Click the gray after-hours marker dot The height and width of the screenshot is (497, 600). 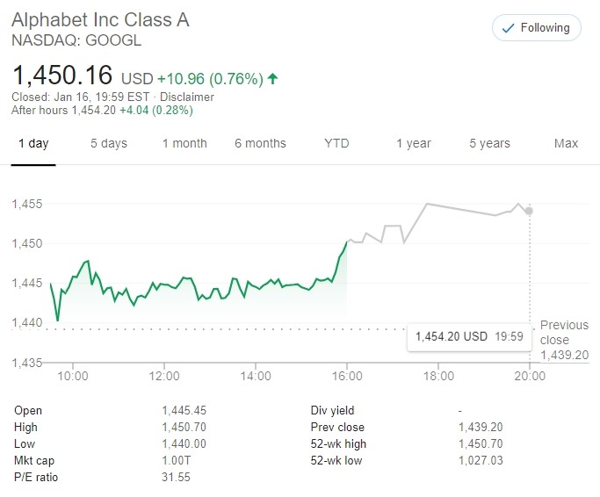[x=529, y=211]
